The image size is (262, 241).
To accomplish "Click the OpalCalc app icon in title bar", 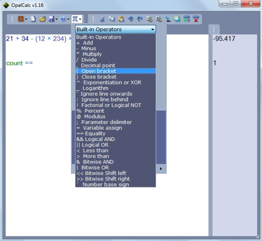I will (6, 5).
